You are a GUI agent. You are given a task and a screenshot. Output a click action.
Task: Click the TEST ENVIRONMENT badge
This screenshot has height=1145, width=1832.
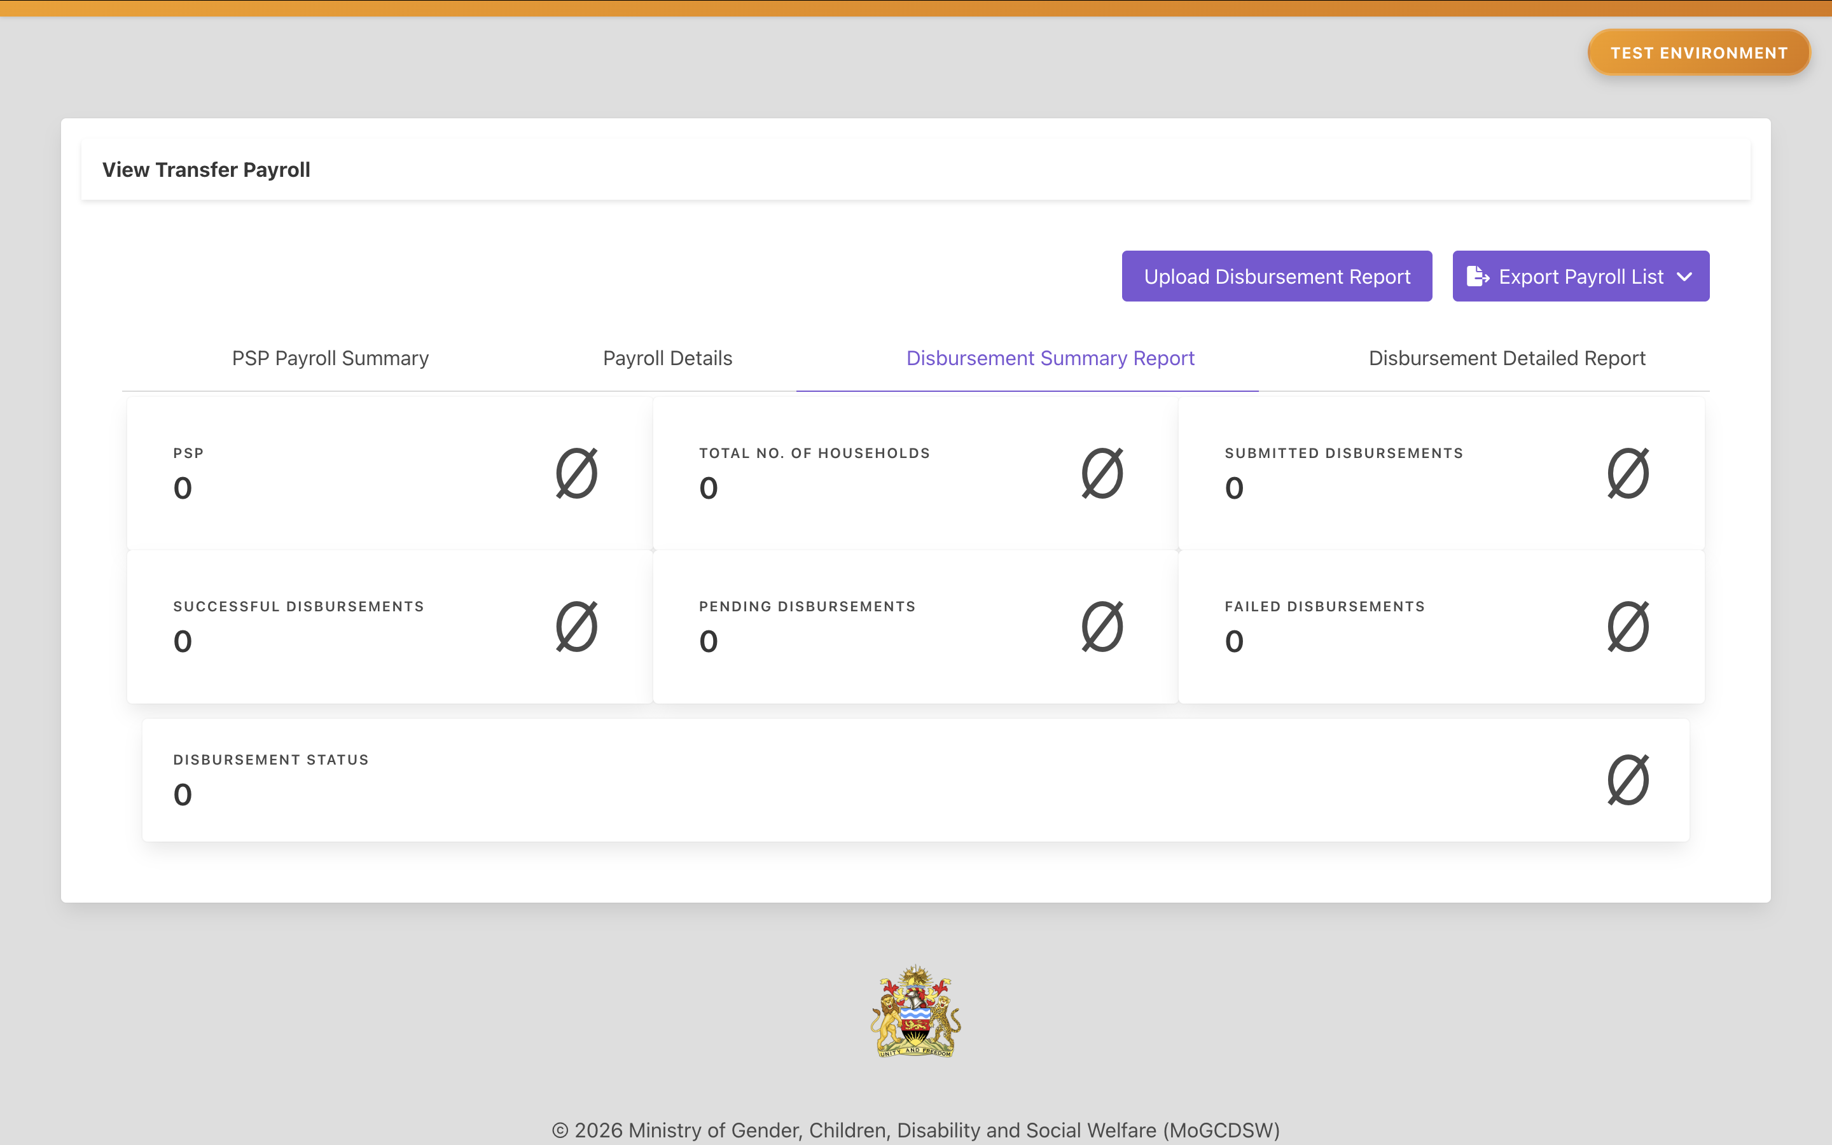coord(1699,53)
